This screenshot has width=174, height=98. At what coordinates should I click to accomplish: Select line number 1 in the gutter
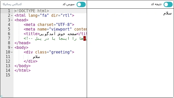pos(9,11)
